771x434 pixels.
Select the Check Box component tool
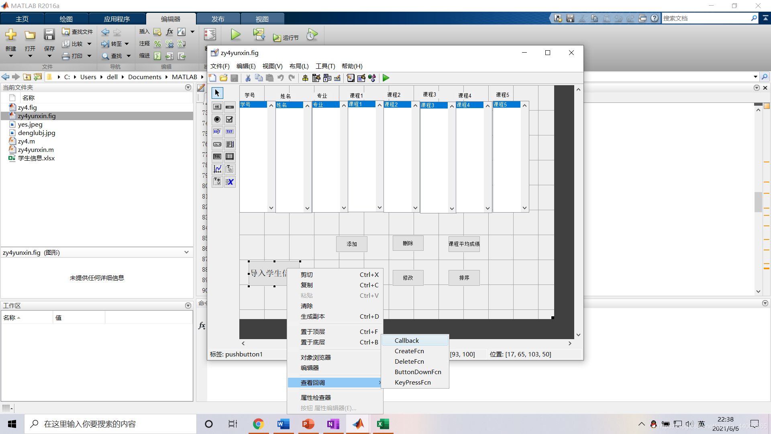point(230,119)
